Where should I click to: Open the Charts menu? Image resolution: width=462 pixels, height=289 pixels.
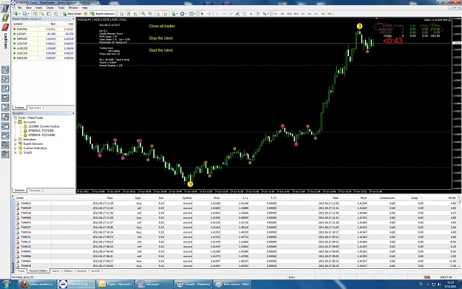click(x=50, y=7)
